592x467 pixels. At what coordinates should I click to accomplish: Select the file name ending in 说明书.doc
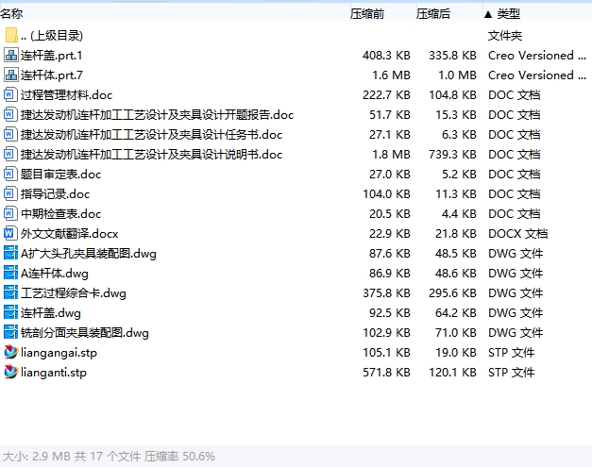151,155
